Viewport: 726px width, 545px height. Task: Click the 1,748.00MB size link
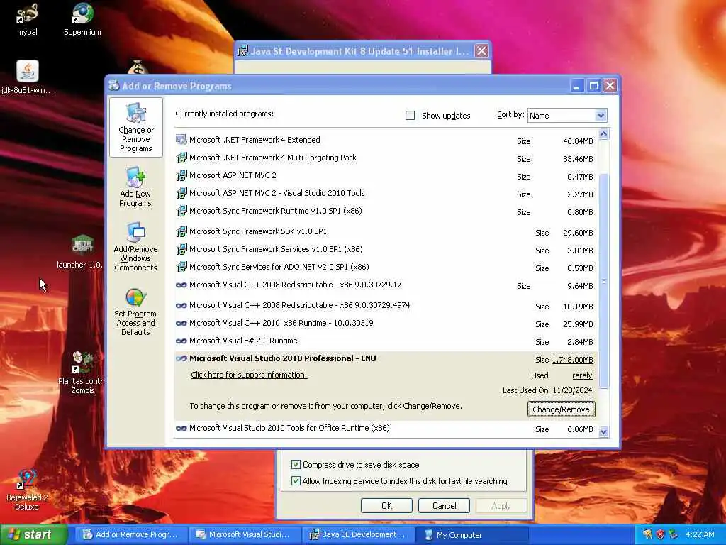[x=572, y=360]
